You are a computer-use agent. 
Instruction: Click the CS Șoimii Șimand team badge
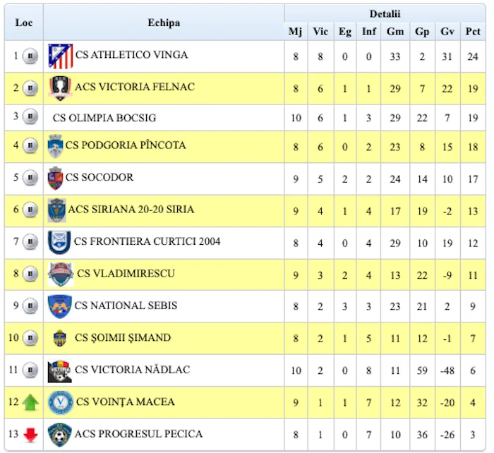point(60,339)
